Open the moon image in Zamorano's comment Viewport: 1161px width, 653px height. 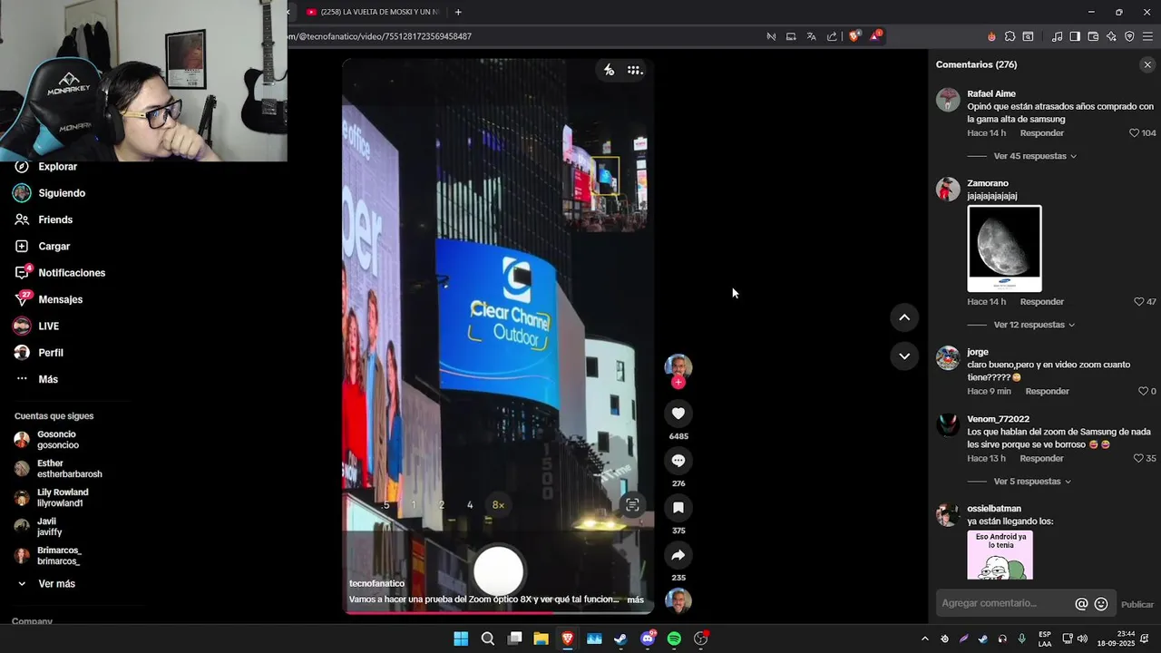click(x=1004, y=249)
